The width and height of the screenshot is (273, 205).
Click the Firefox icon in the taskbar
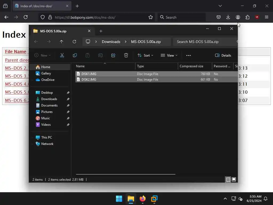143,199
